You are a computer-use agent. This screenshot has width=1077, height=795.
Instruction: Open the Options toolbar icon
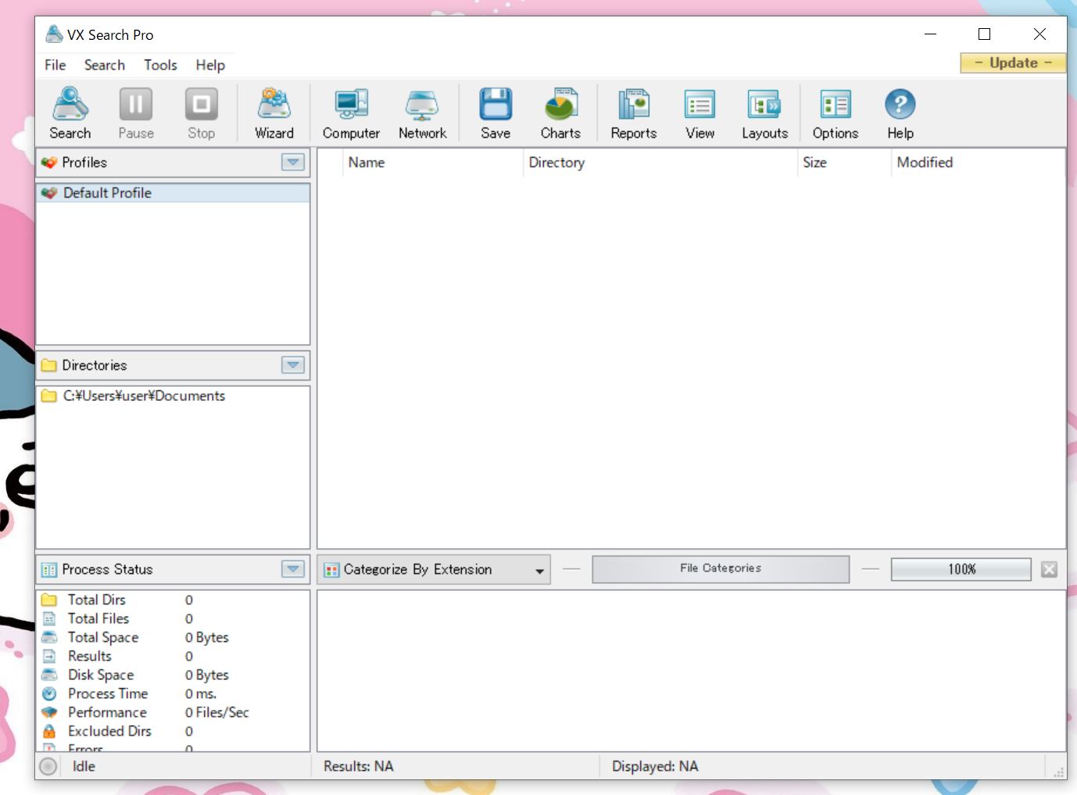pyautogui.click(x=835, y=104)
